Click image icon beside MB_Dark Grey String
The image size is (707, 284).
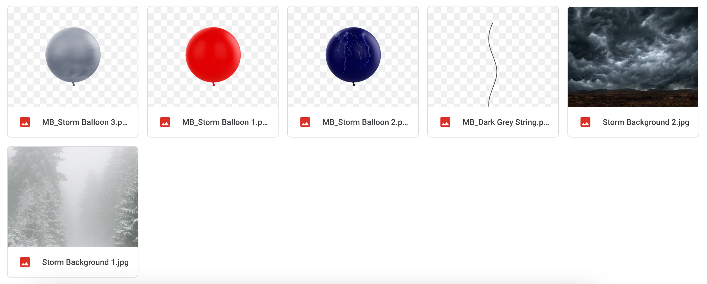tap(445, 122)
